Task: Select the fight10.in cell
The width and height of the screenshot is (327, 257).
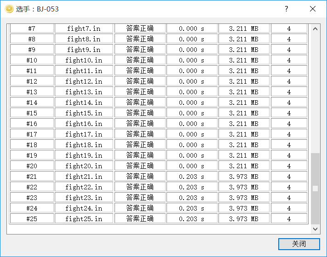Action: [84, 60]
